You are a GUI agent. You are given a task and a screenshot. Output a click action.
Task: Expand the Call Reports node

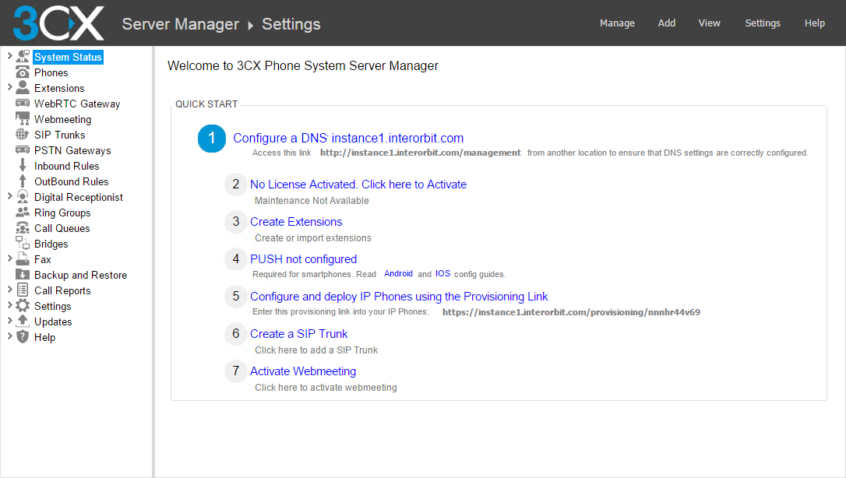[9, 290]
